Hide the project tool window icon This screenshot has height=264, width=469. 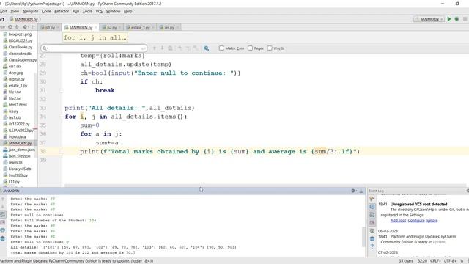tap(33, 27)
